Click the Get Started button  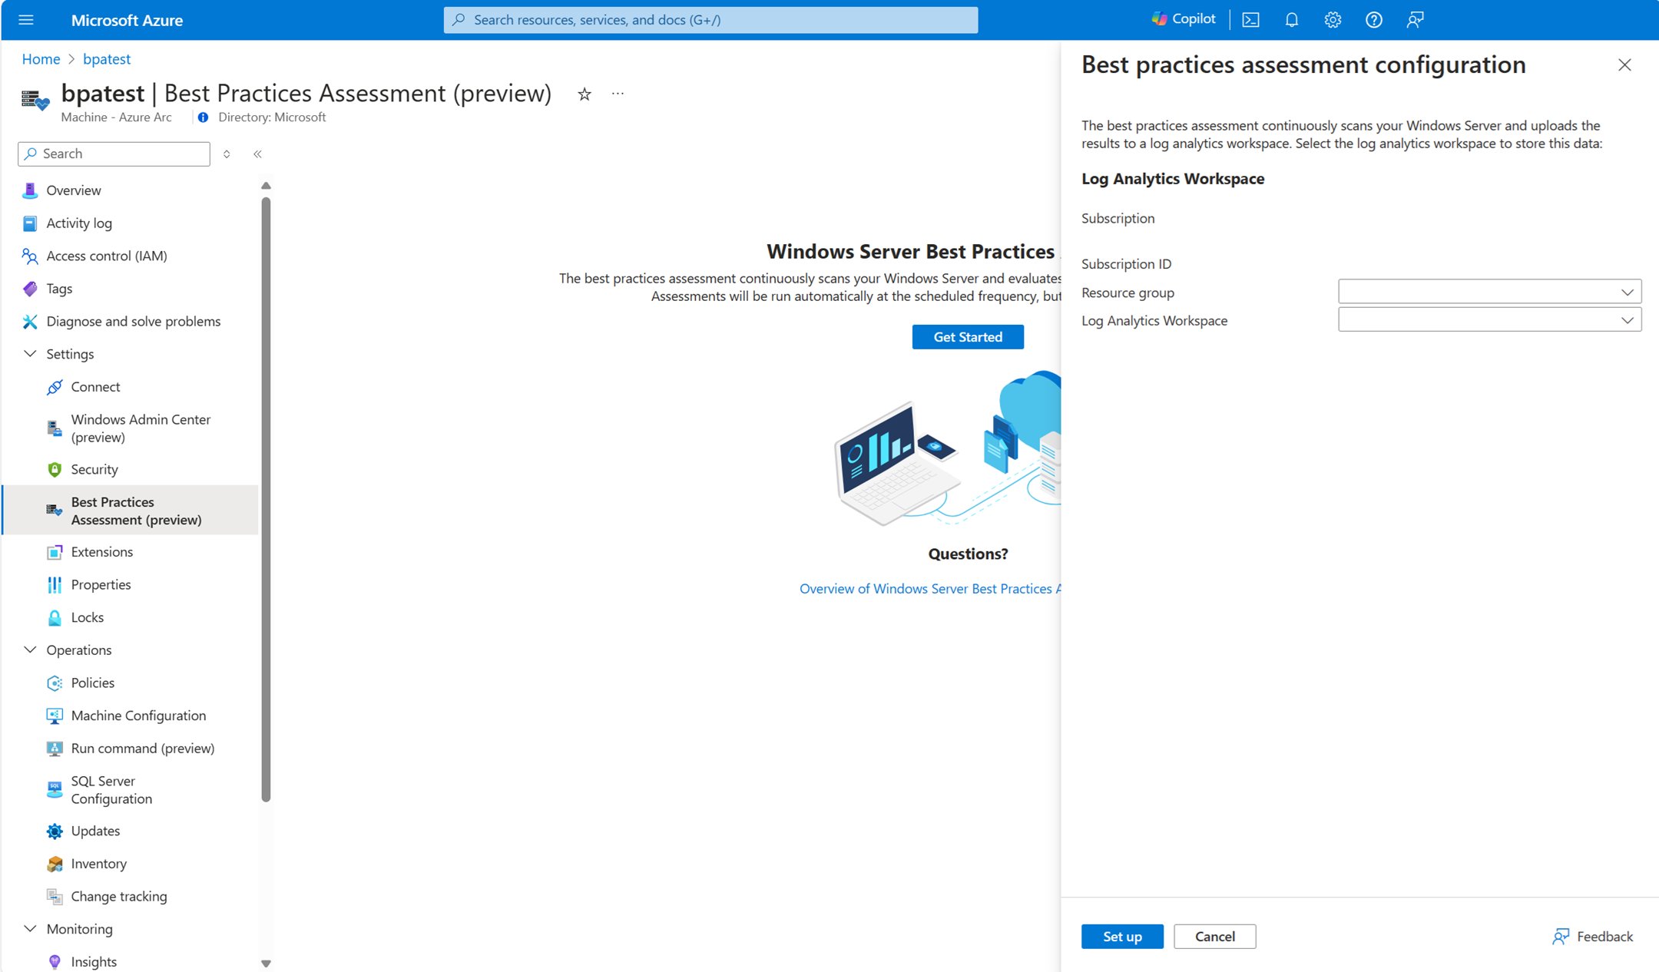(x=968, y=336)
